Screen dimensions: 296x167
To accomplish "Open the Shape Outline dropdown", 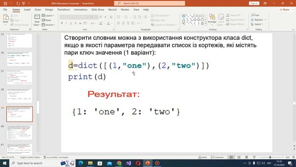I will [236, 19].
